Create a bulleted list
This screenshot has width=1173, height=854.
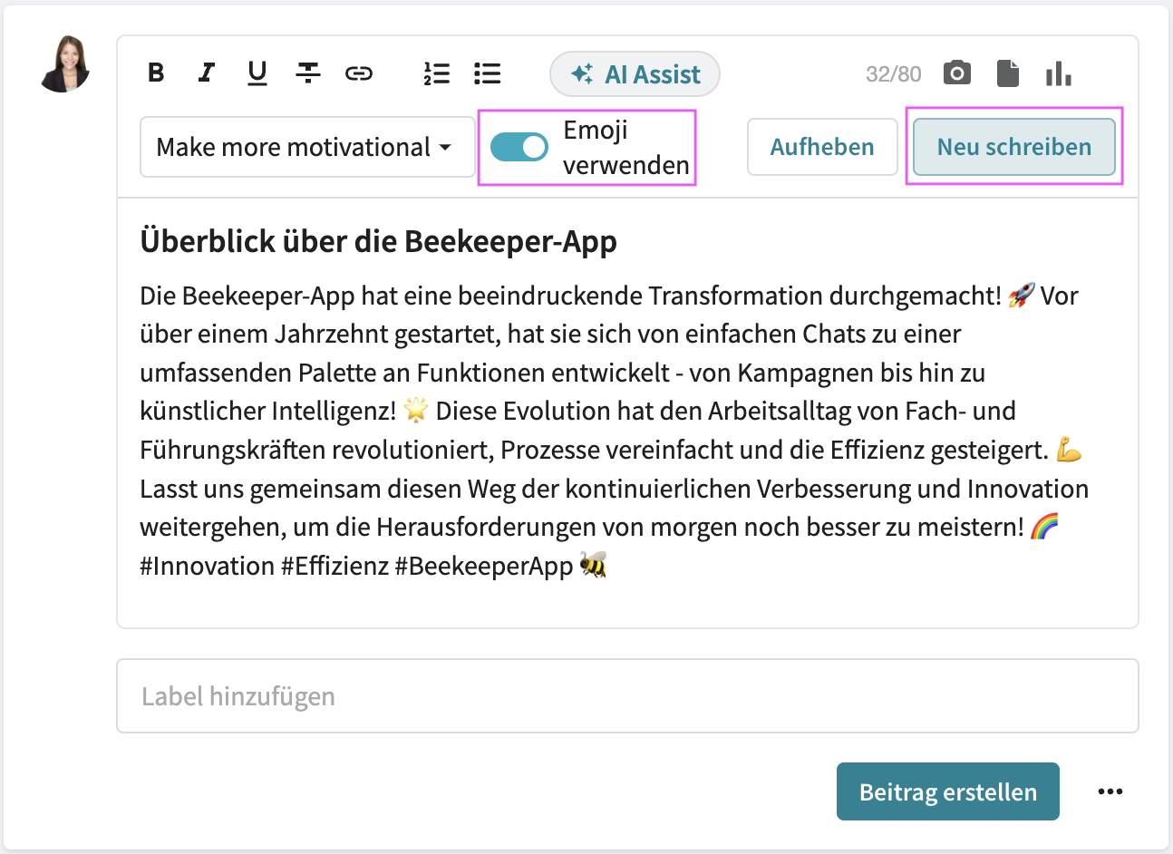click(487, 73)
